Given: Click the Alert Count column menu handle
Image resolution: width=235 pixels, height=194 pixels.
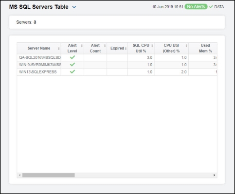Looking at the screenshot, I should [105, 46].
